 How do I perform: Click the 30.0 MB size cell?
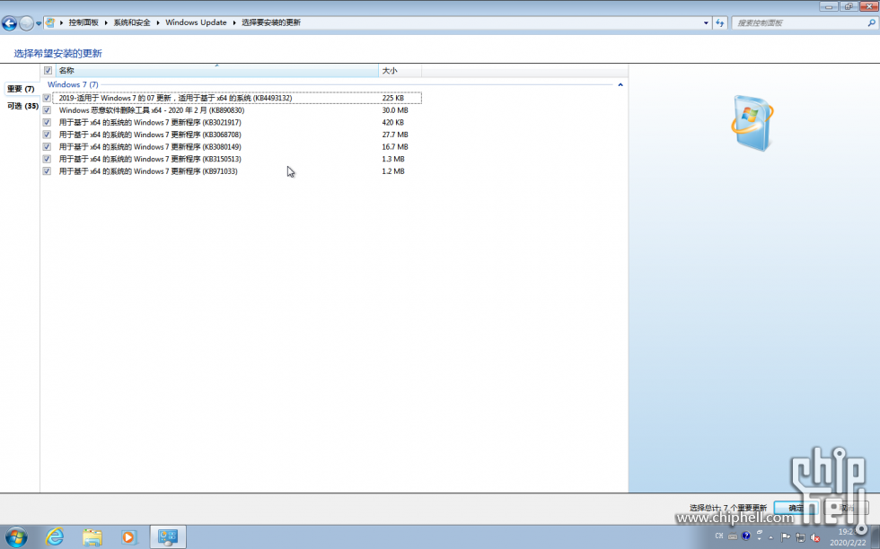[x=395, y=110]
